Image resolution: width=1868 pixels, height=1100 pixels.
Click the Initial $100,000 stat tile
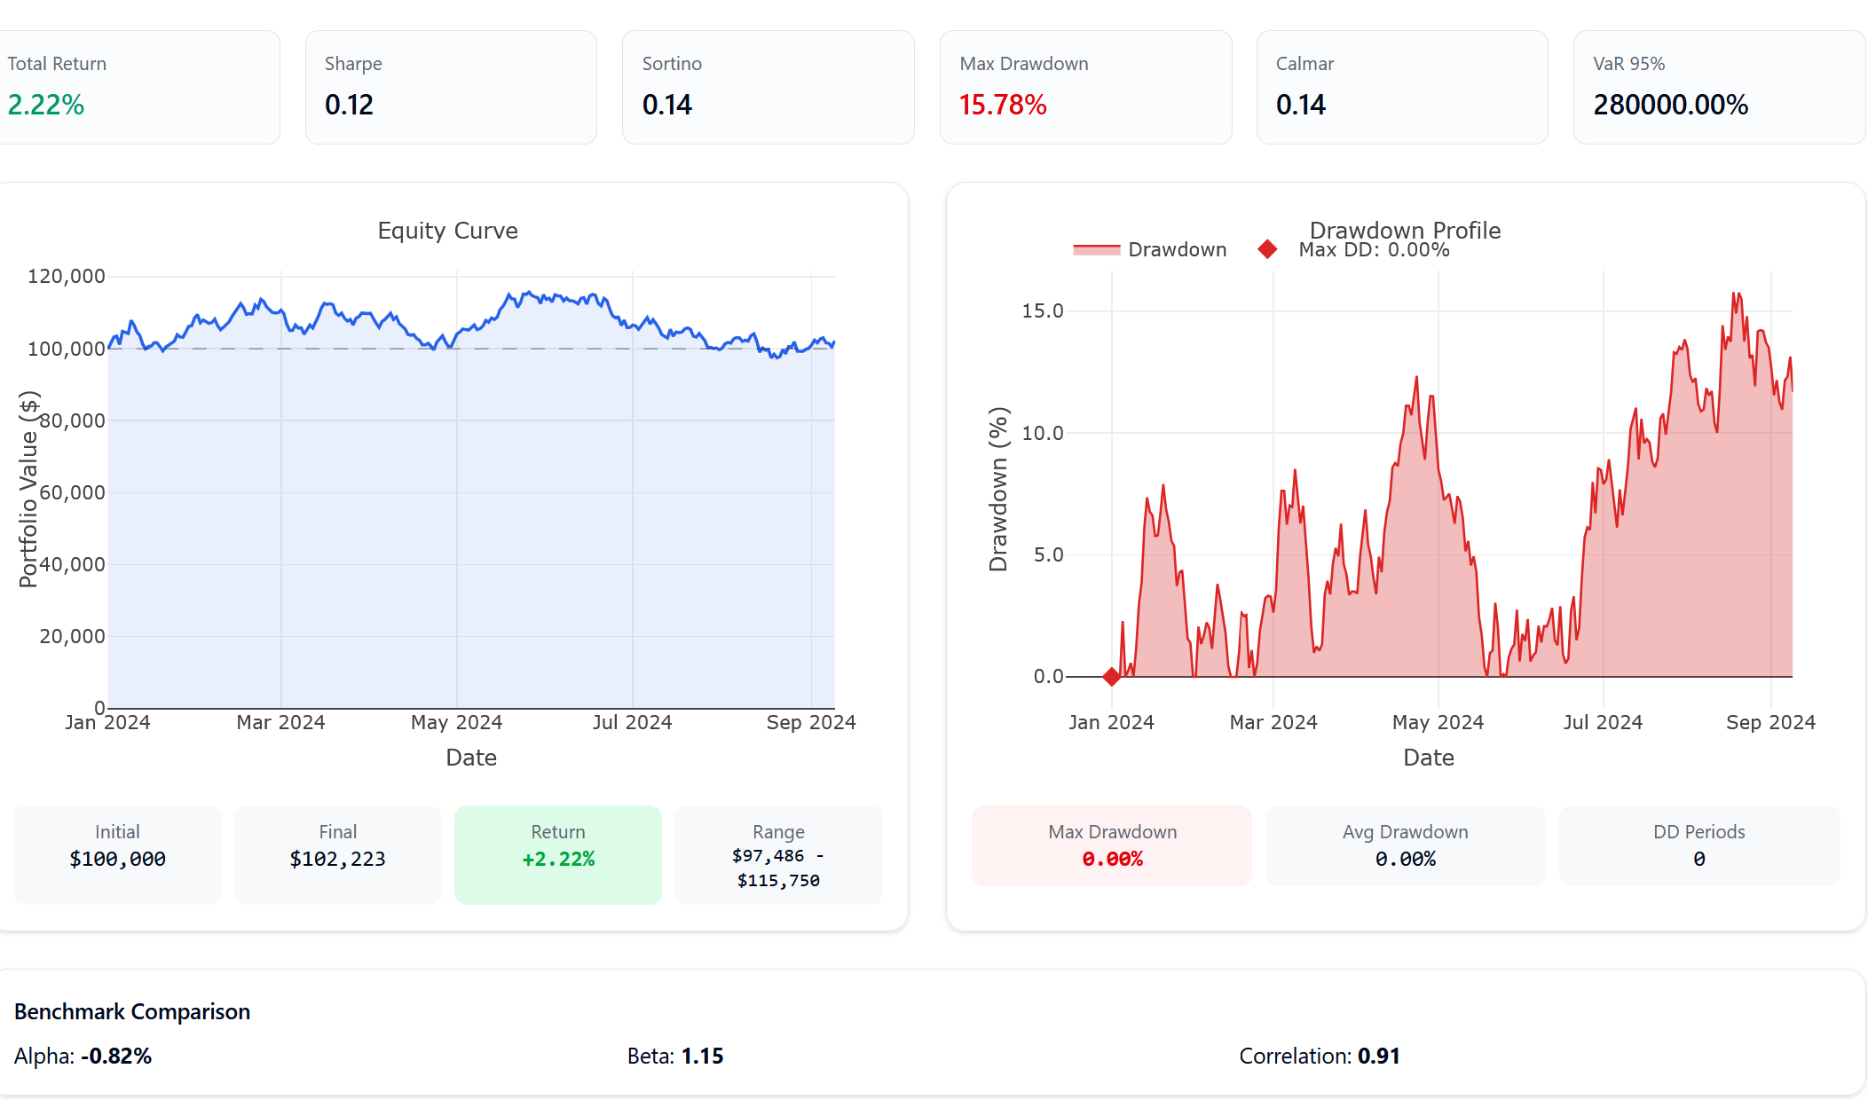(117, 854)
